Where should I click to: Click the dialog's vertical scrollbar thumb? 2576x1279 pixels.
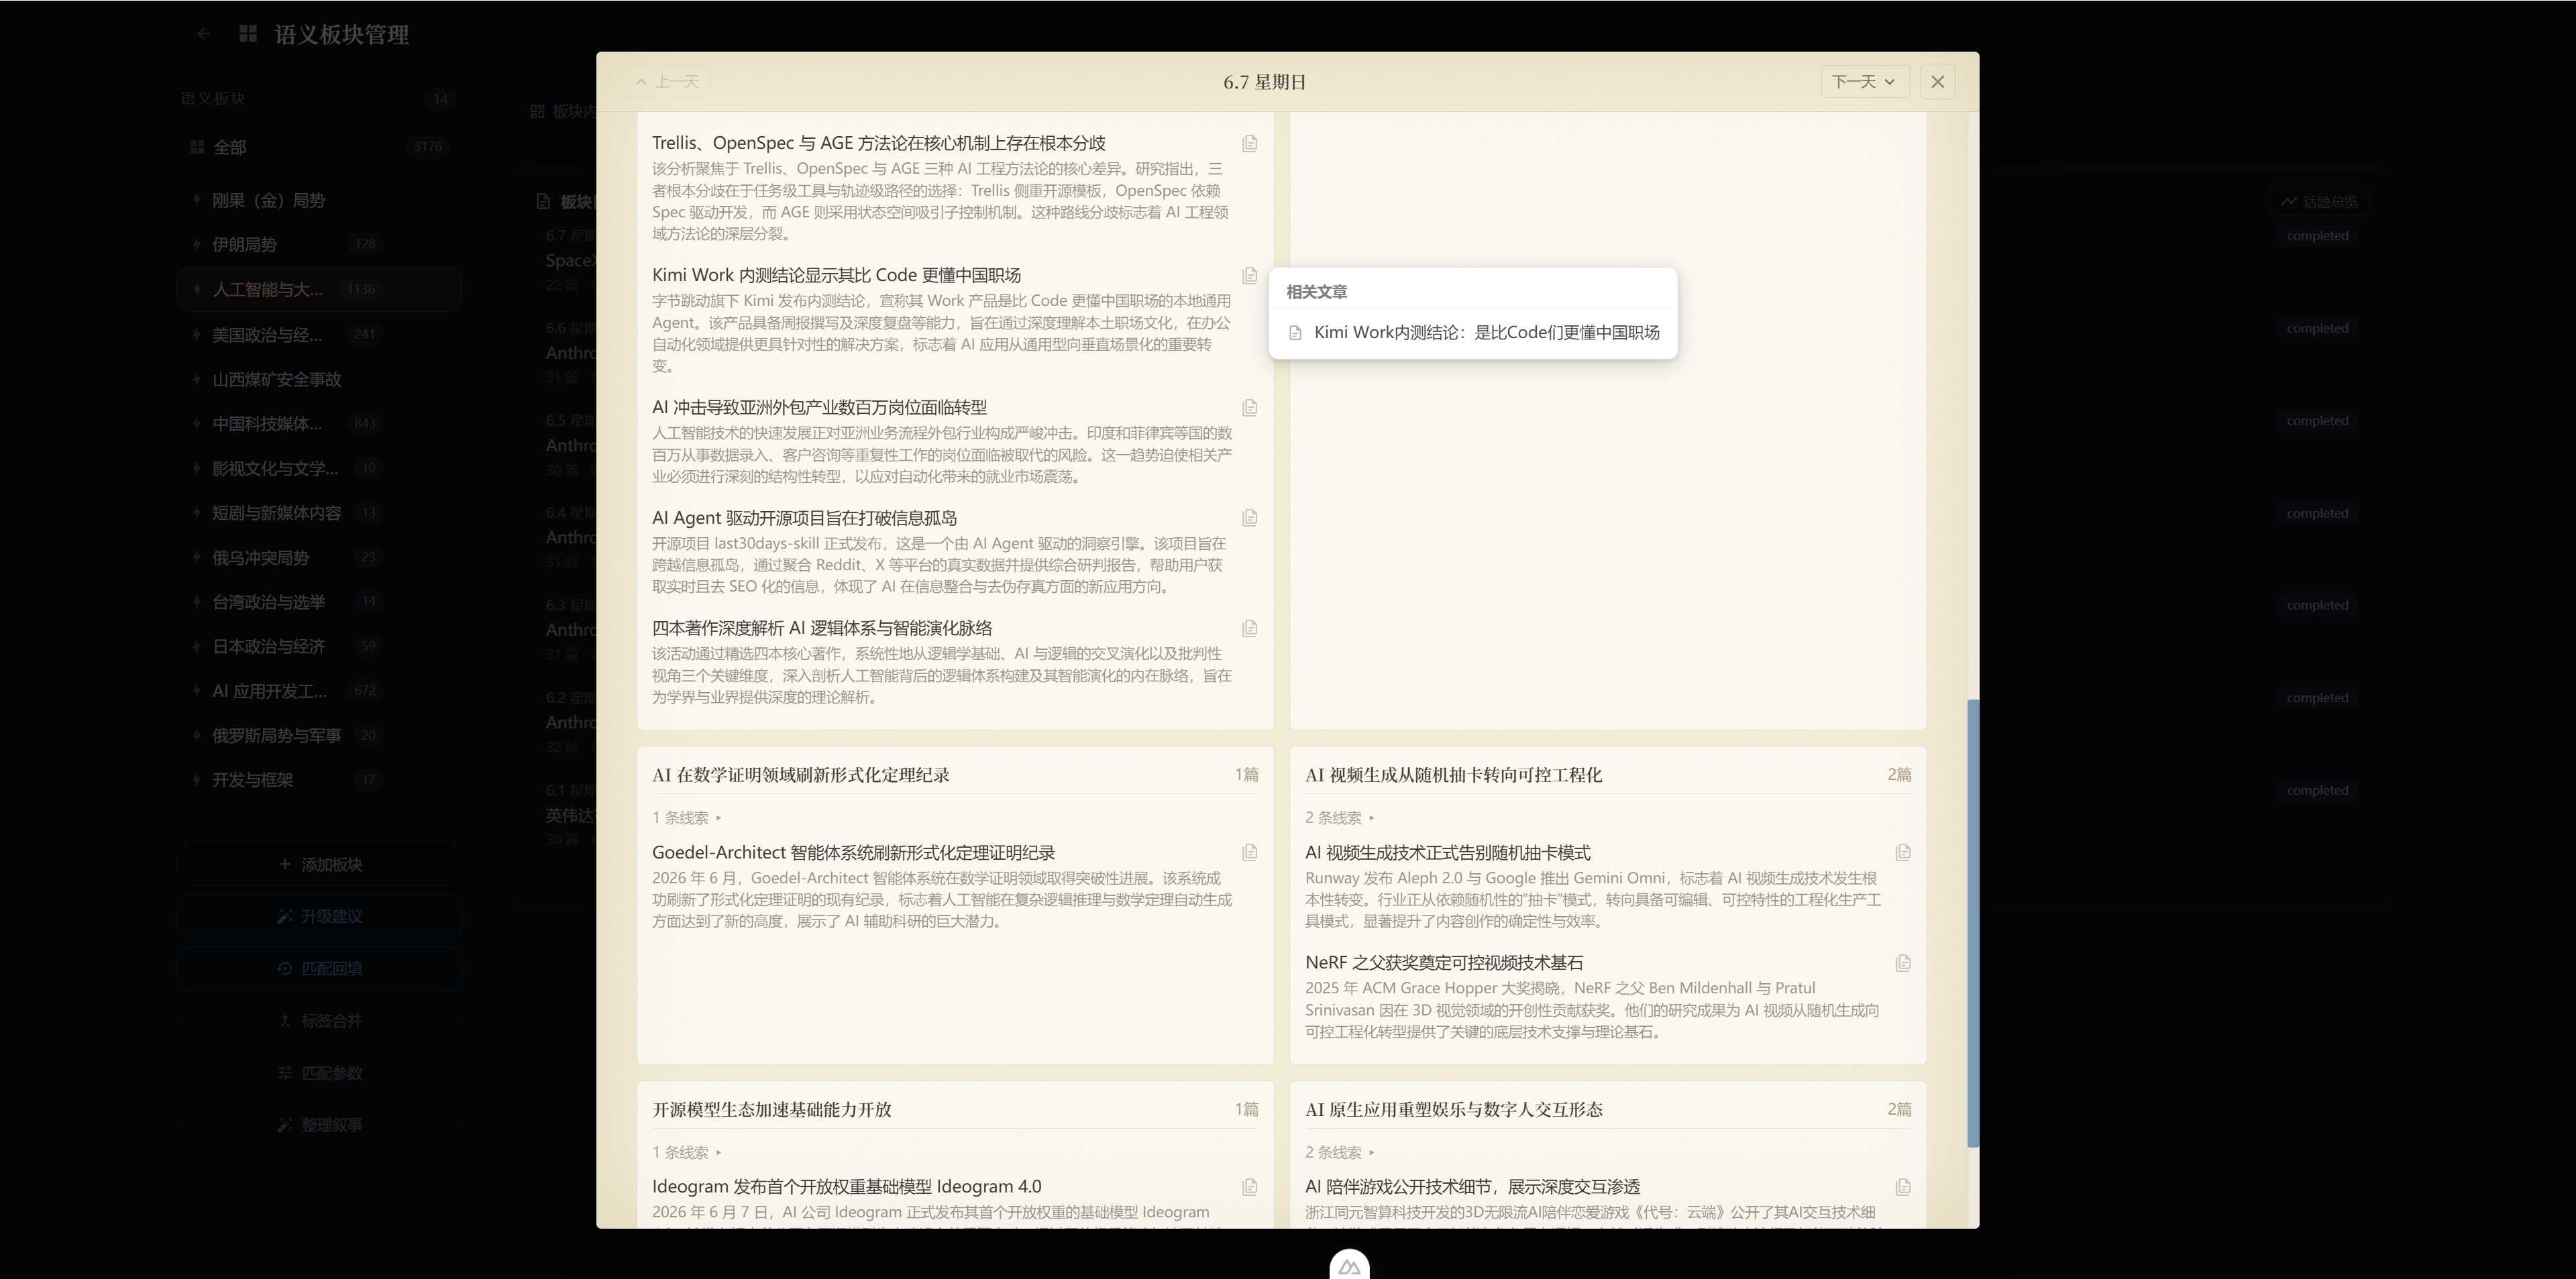coord(1972,922)
